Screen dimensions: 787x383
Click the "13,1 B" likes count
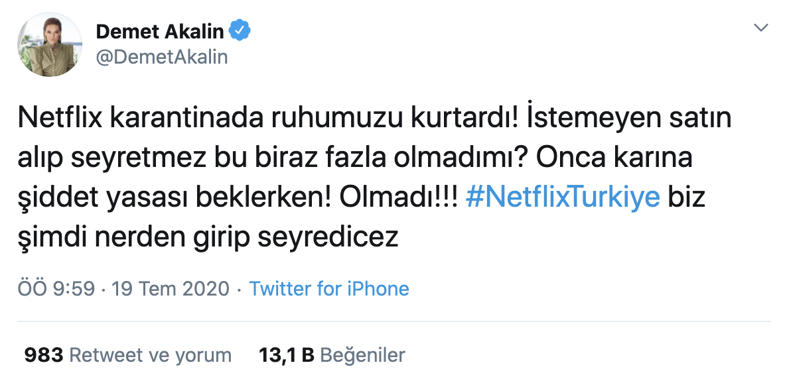coord(286,355)
